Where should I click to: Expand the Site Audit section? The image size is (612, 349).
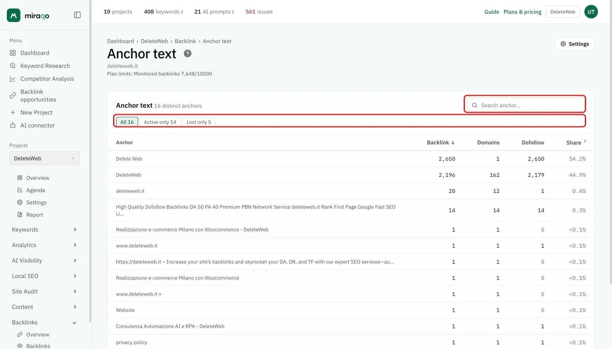[x=45, y=291]
